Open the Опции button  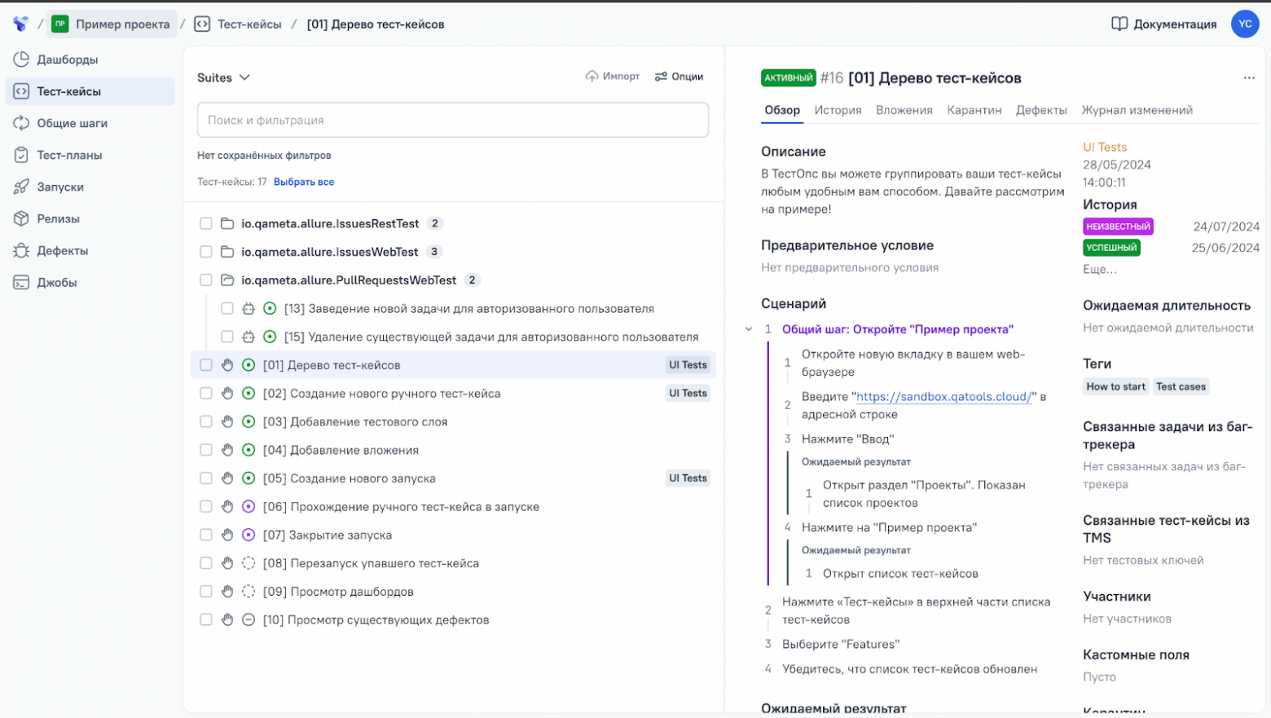[679, 77]
